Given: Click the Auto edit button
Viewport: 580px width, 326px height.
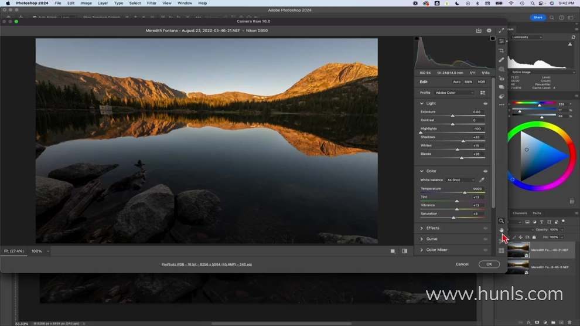Looking at the screenshot, I should click(457, 82).
